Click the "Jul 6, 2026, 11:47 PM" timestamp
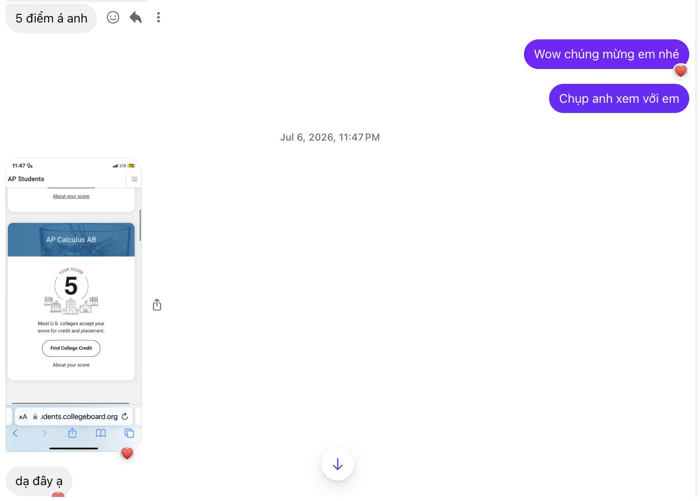Screen dimensions: 700x501 pyautogui.click(x=330, y=138)
